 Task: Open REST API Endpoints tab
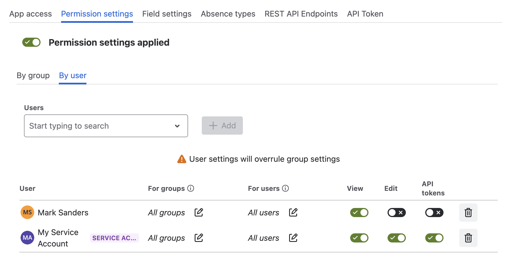[x=301, y=14]
